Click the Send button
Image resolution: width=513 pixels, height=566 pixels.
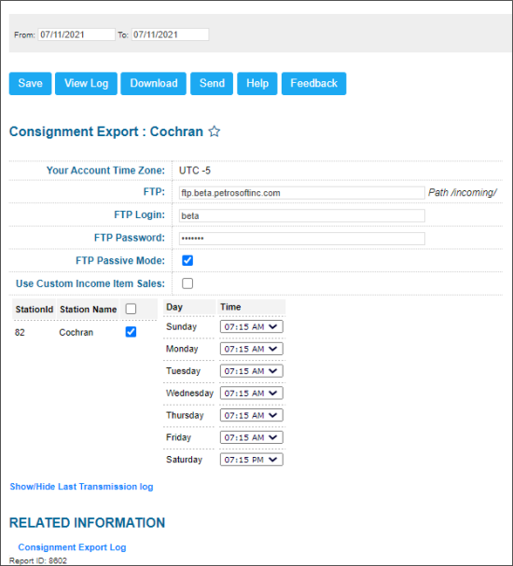tap(212, 83)
